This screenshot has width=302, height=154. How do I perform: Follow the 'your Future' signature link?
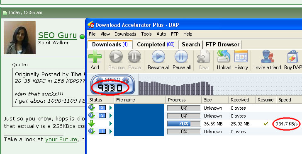coord(61,139)
